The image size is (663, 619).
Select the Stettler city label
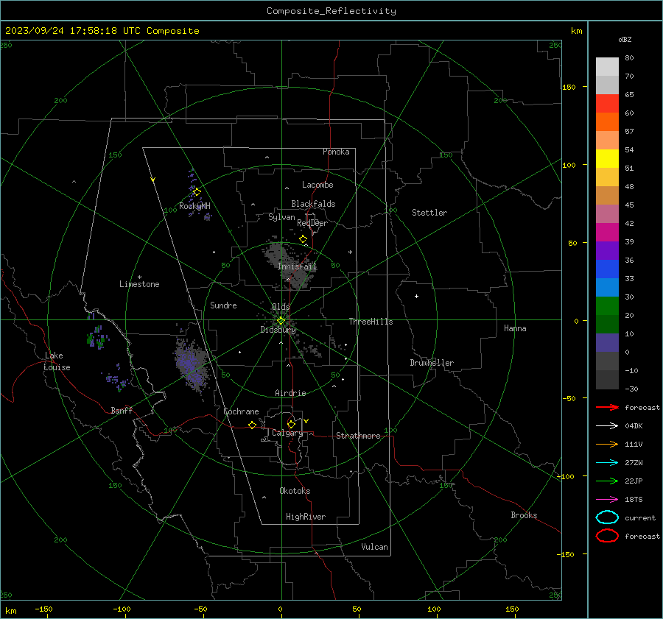click(429, 213)
